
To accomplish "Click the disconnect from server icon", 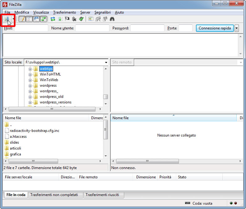I will point(74,19).
